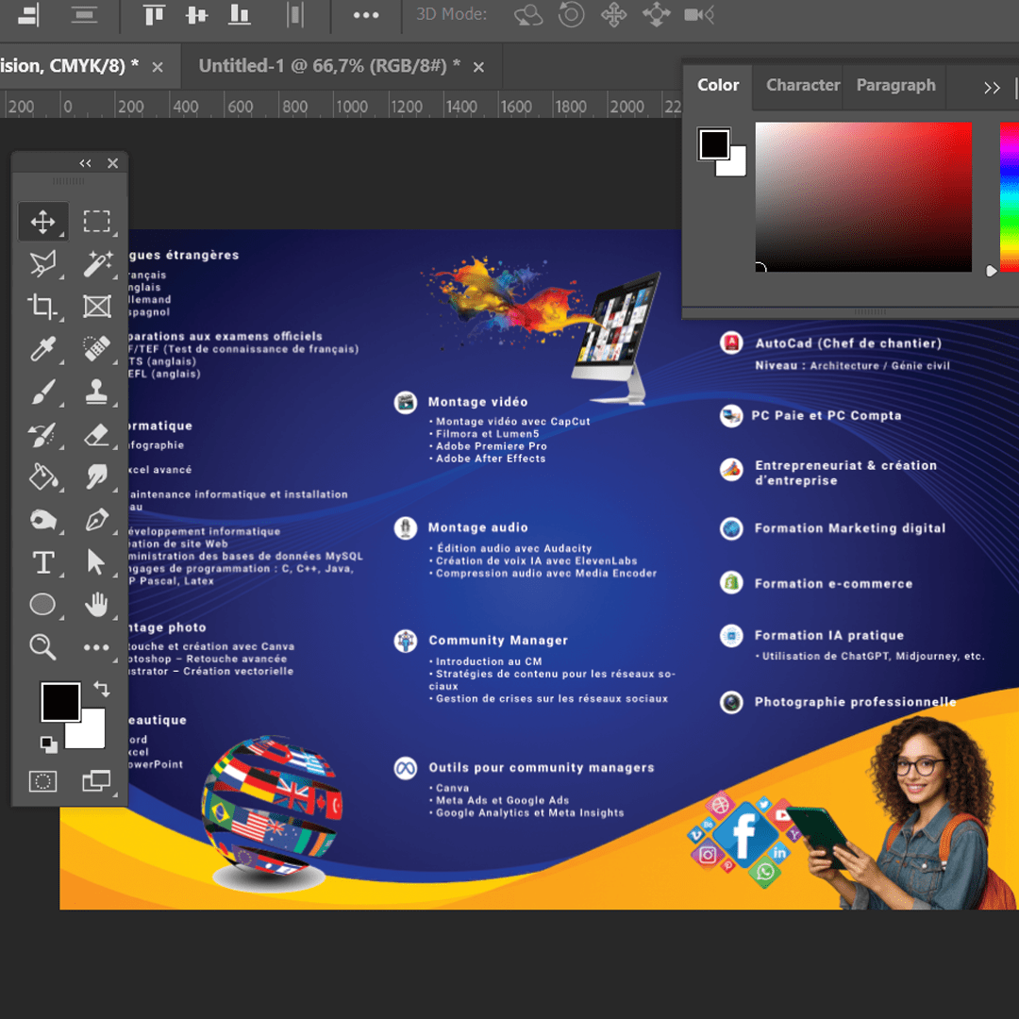Reset to default foreground and background colors
The height and width of the screenshot is (1019, 1019).
click(x=48, y=744)
